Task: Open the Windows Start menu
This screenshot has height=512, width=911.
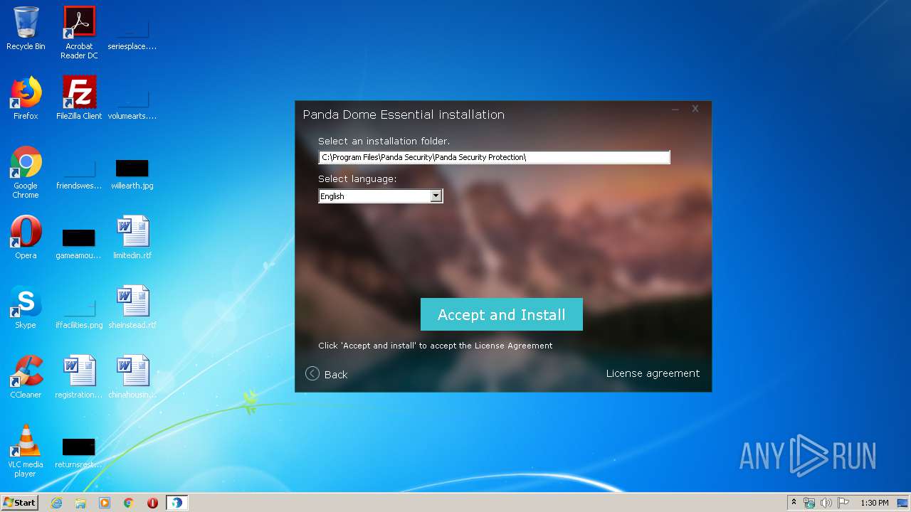Action: pos(20,502)
